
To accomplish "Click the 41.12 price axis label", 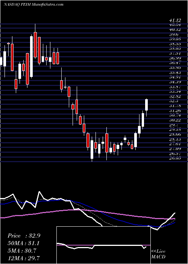I will tap(175, 20).
